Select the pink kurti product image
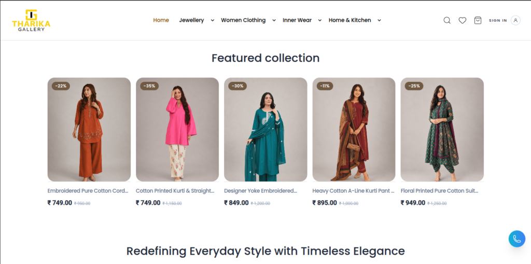The width and height of the screenshot is (531, 264). [x=177, y=130]
